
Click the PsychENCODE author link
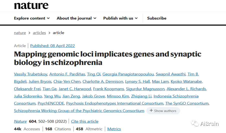click(x=51, y=103)
